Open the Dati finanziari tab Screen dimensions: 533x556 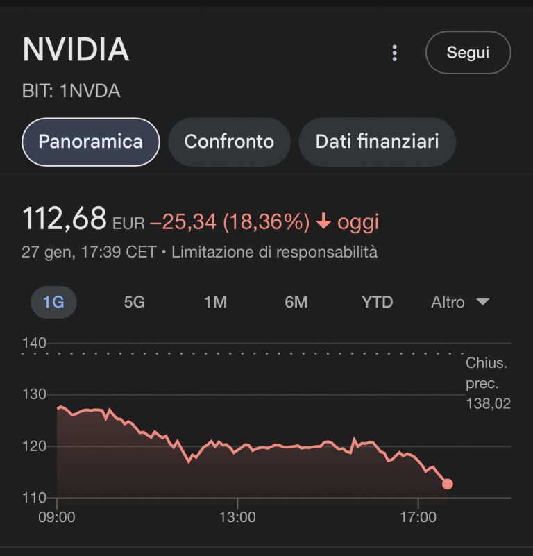coord(377,142)
